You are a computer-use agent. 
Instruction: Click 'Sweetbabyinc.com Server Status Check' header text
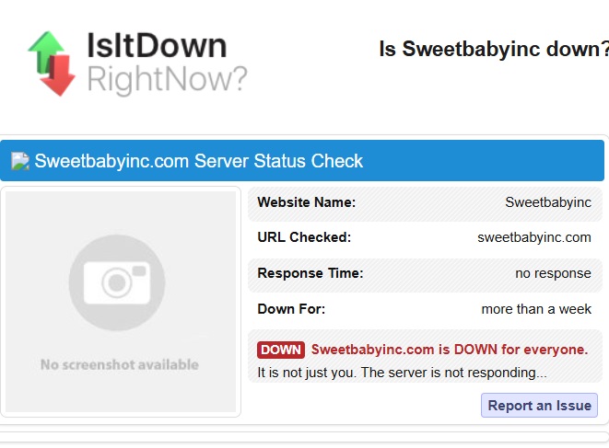pyautogui.click(x=199, y=161)
